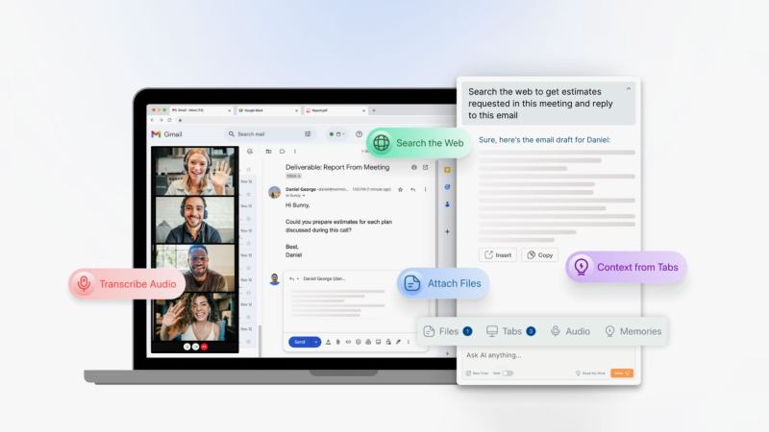The height and width of the screenshot is (432, 769).
Task: Insert a photo in the reply
Action: pos(378,342)
